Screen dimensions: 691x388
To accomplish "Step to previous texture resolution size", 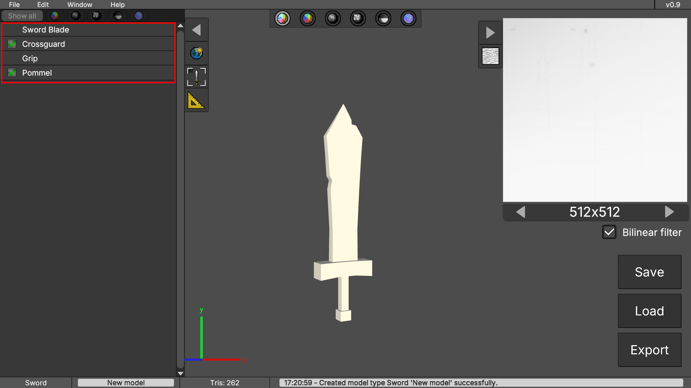I will 521,212.
